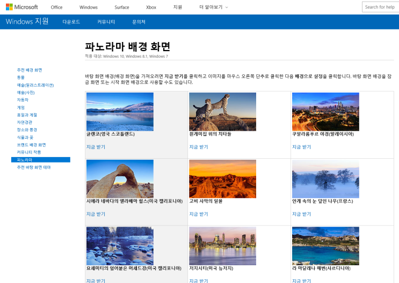Go to Surface in top navigation
This screenshot has width=399, height=283.
click(122, 7)
